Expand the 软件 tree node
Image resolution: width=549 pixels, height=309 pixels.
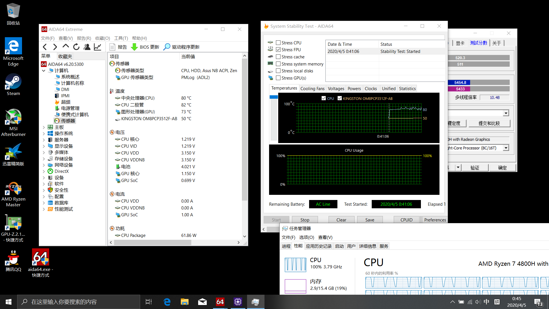coord(44,184)
